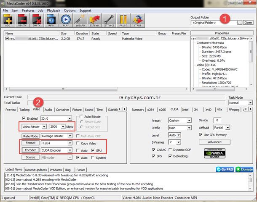Toggle Use GPU Memory checkbox
257x202 pixels.
click(x=201, y=135)
